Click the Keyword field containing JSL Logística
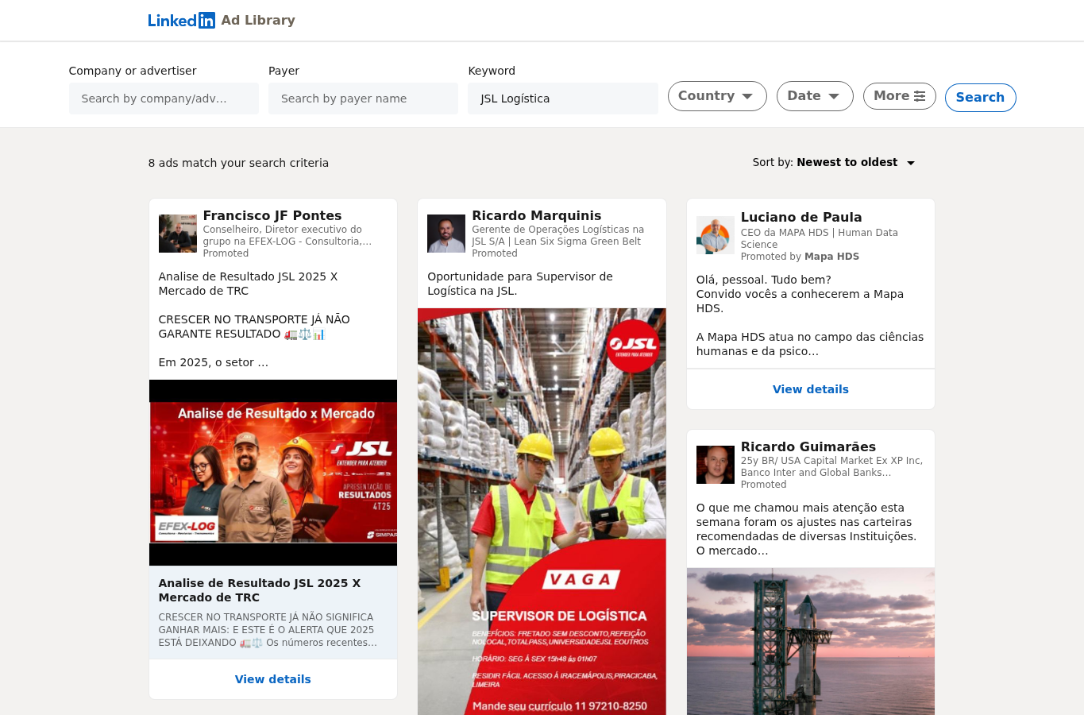Viewport: 1084px width, 715px height. click(562, 99)
